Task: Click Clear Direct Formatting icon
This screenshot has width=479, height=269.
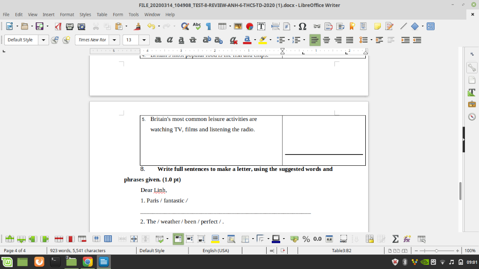Action: tap(234, 40)
